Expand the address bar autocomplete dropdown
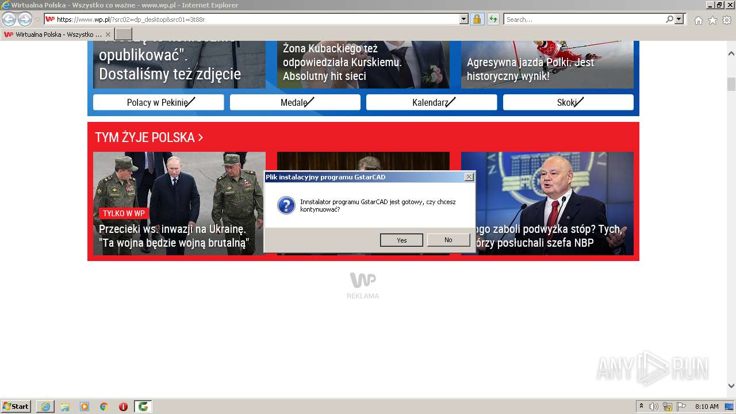Screen dimensions: 736x414 tap(464, 19)
